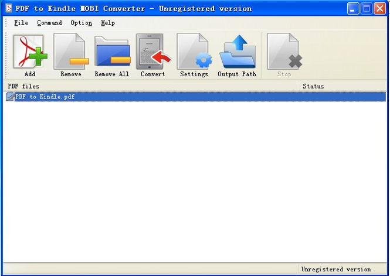
Task: Select the PDF to Kindle.pdf row
Action: coord(195,96)
